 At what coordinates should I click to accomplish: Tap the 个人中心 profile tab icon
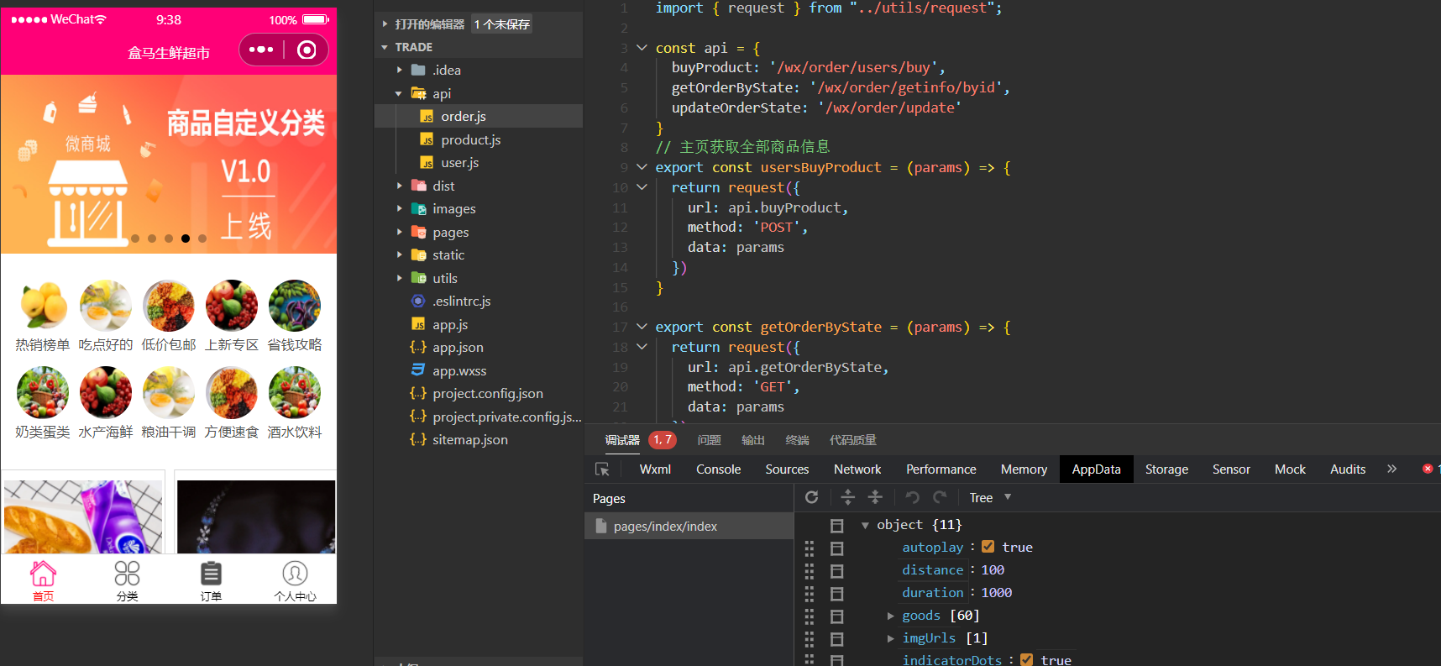click(295, 574)
